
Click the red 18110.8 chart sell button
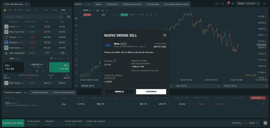[x=87, y=15]
